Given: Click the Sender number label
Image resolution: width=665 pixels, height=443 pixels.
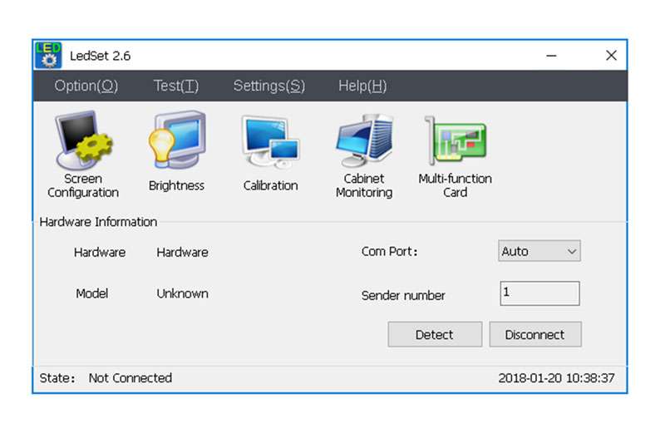Looking at the screenshot, I should pyautogui.click(x=403, y=296).
